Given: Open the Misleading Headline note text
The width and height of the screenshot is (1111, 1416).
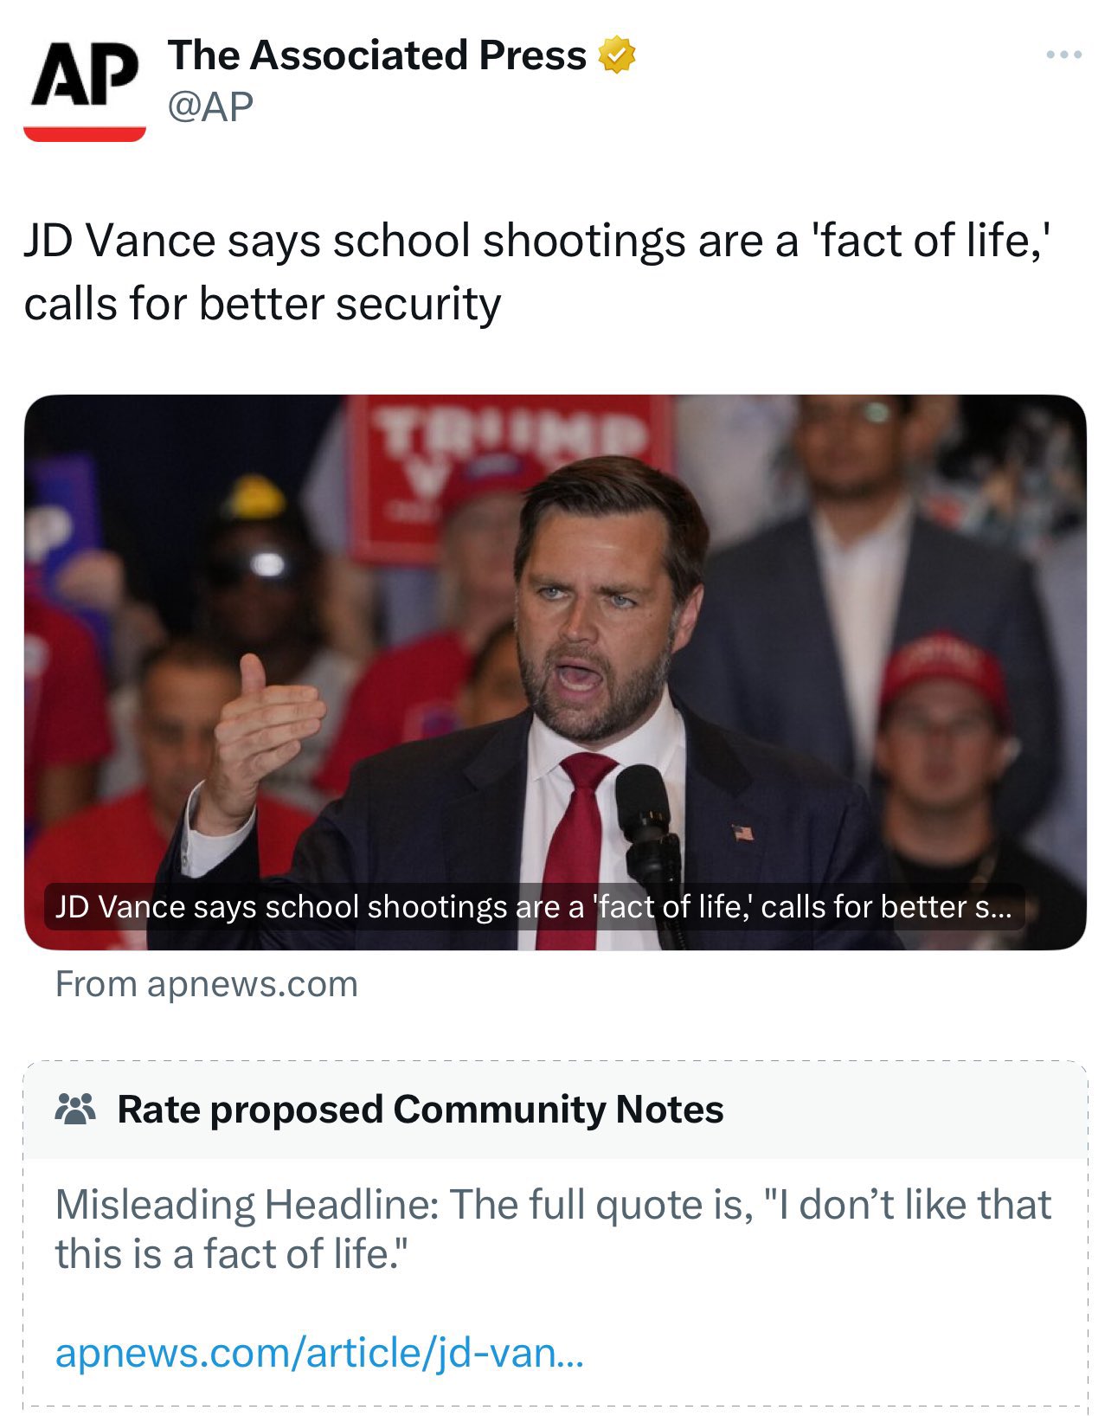Looking at the screenshot, I should point(554,1229).
